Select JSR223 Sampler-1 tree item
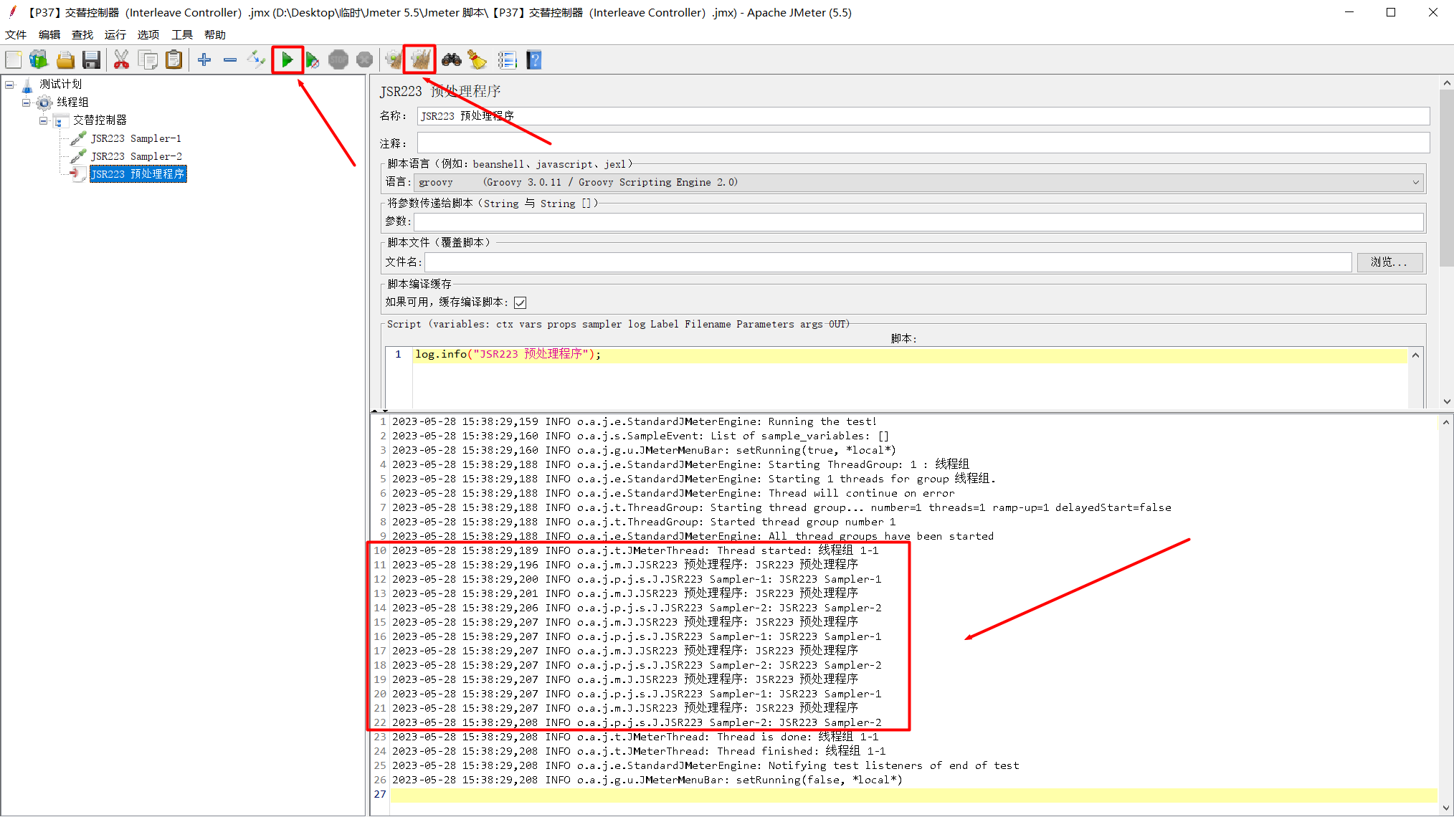The width and height of the screenshot is (1454, 817). point(136,138)
